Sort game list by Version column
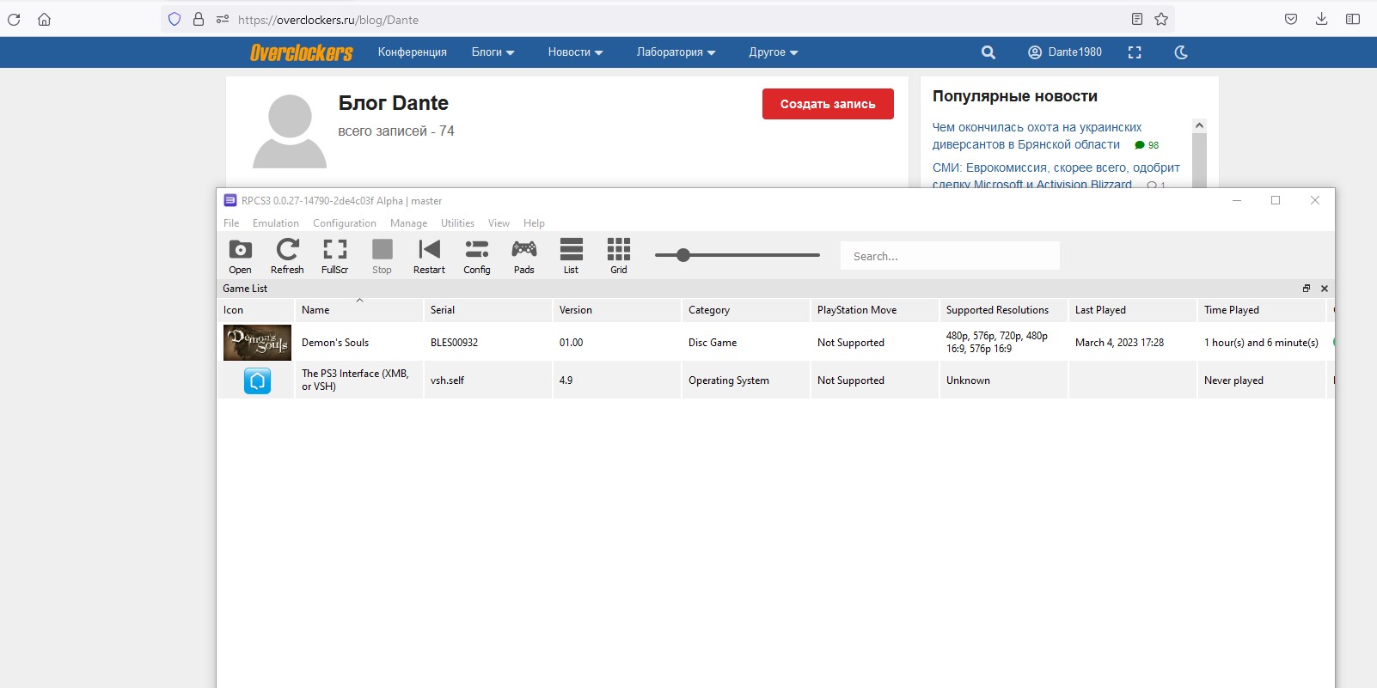 [x=616, y=310]
